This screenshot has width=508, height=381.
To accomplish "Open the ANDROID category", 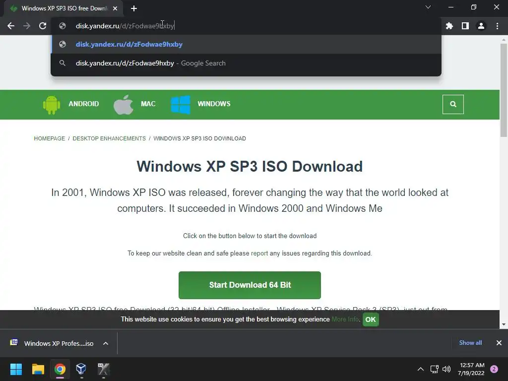I will click(83, 104).
